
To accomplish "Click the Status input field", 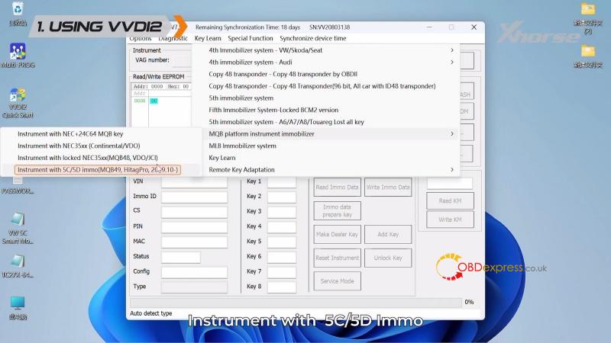I will pos(181,257).
